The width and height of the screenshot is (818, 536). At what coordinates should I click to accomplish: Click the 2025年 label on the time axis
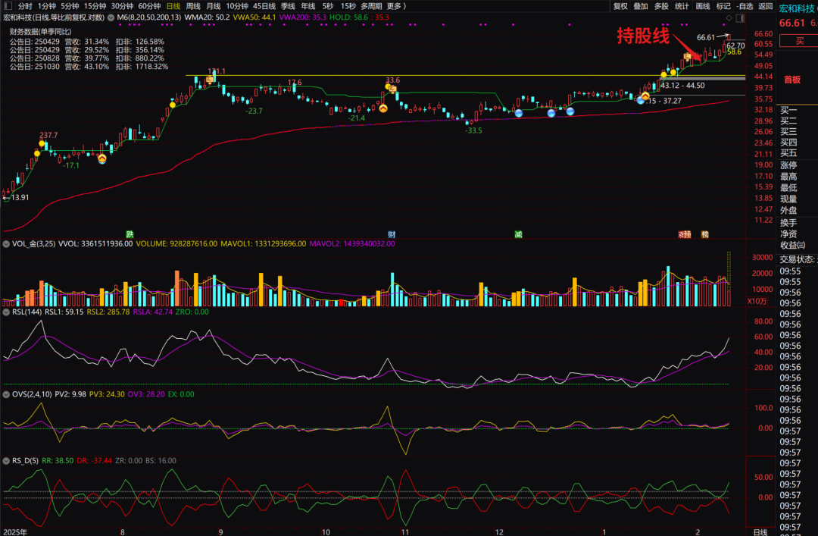[x=15, y=531]
